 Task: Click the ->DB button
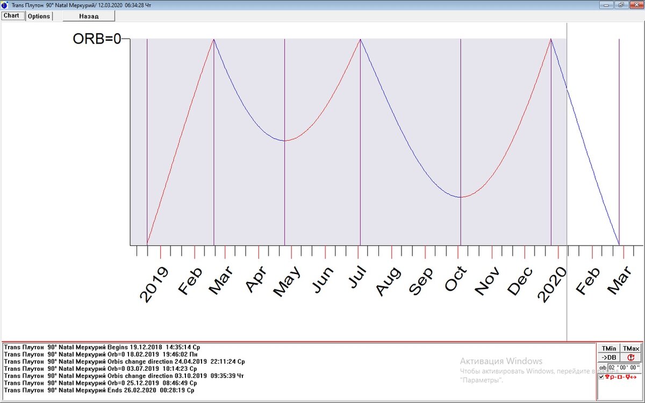[609, 357]
